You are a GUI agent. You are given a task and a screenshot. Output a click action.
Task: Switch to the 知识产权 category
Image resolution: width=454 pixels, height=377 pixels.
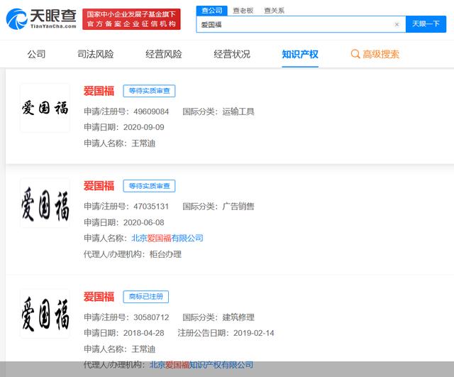pyautogui.click(x=300, y=54)
